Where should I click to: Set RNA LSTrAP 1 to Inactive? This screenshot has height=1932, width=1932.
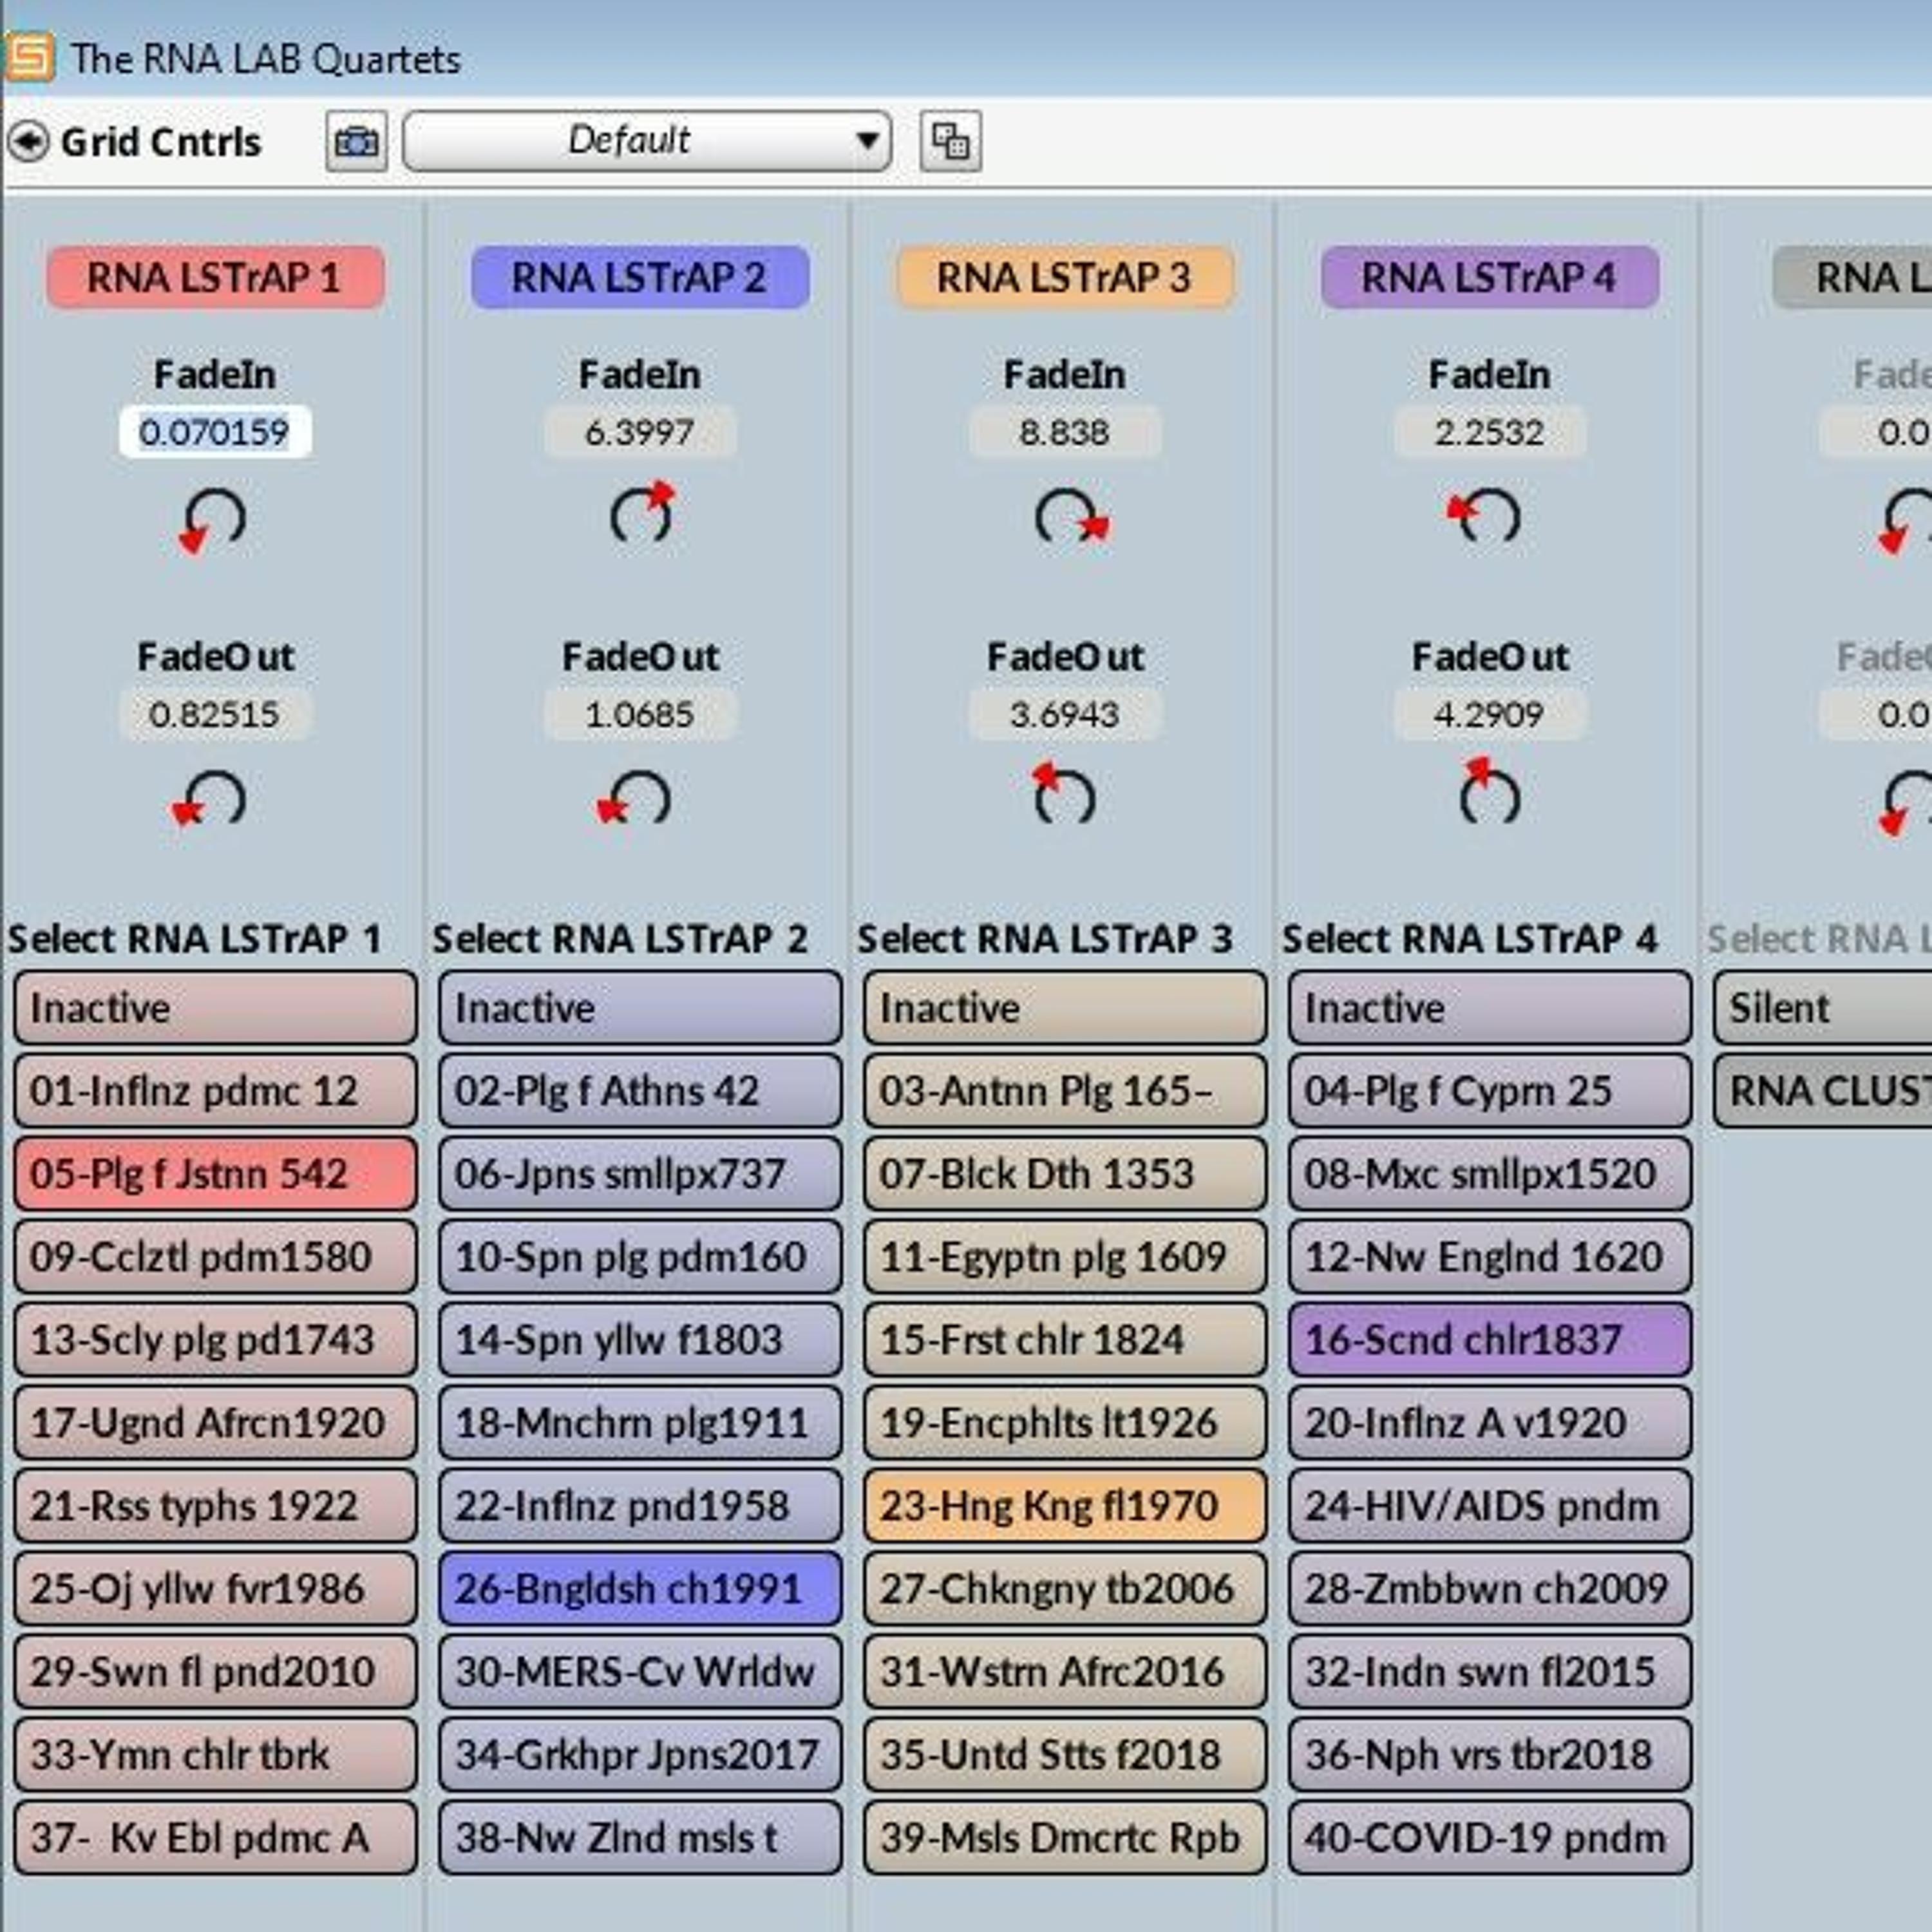click(x=215, y=1007)
